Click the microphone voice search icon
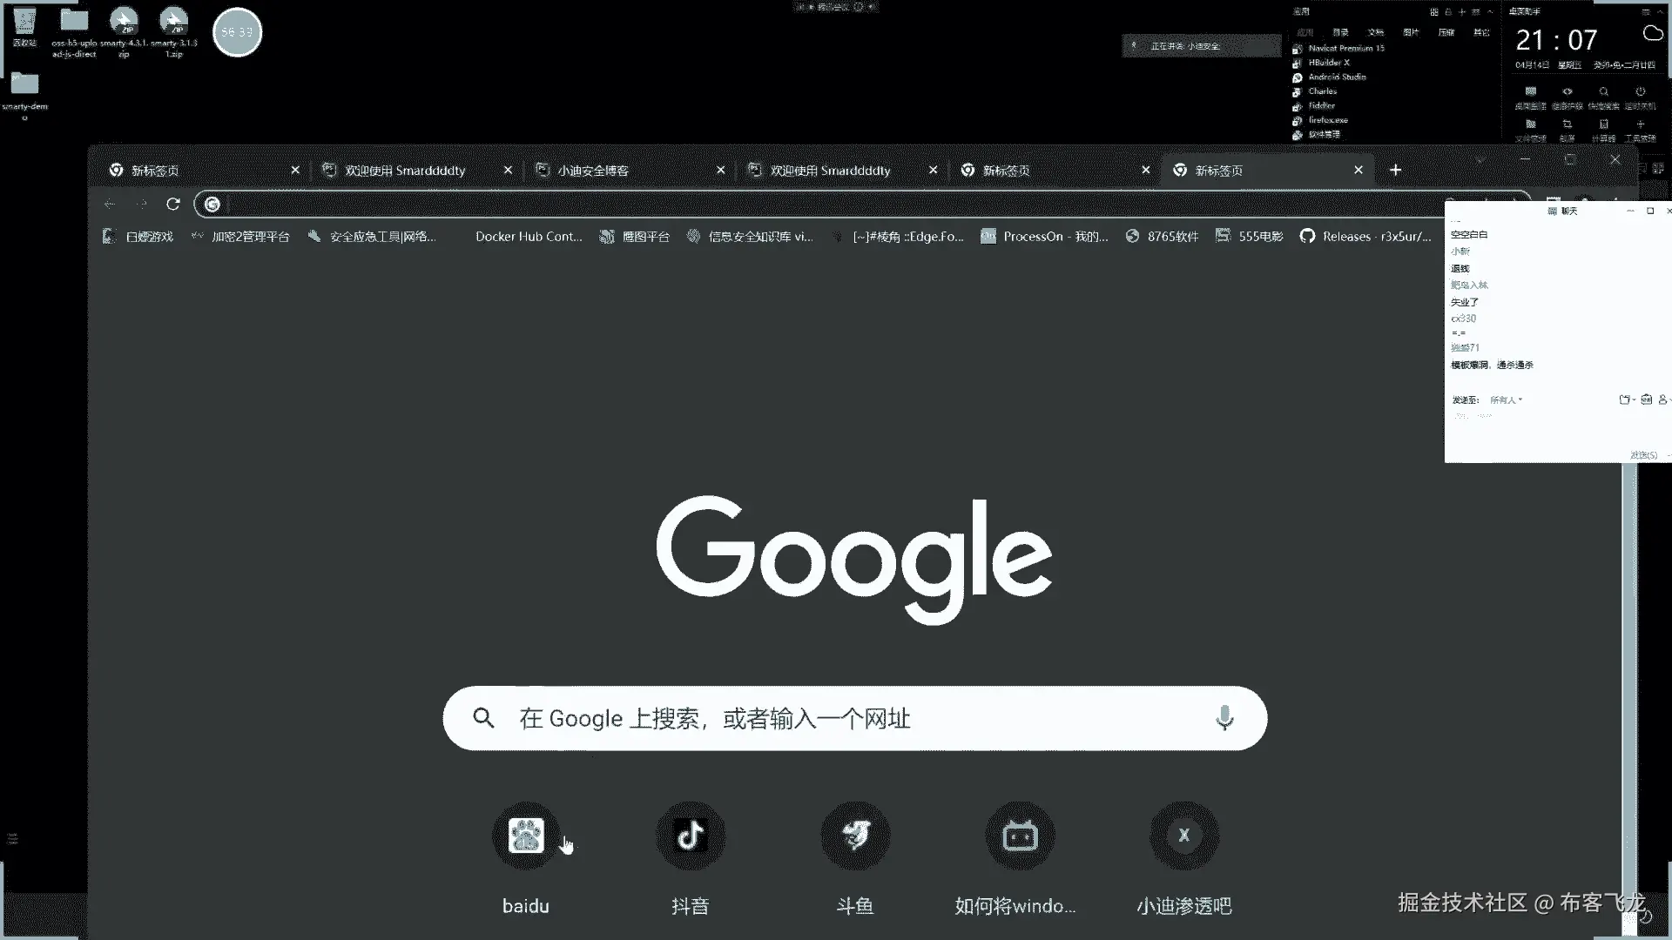 point(1224,718)
